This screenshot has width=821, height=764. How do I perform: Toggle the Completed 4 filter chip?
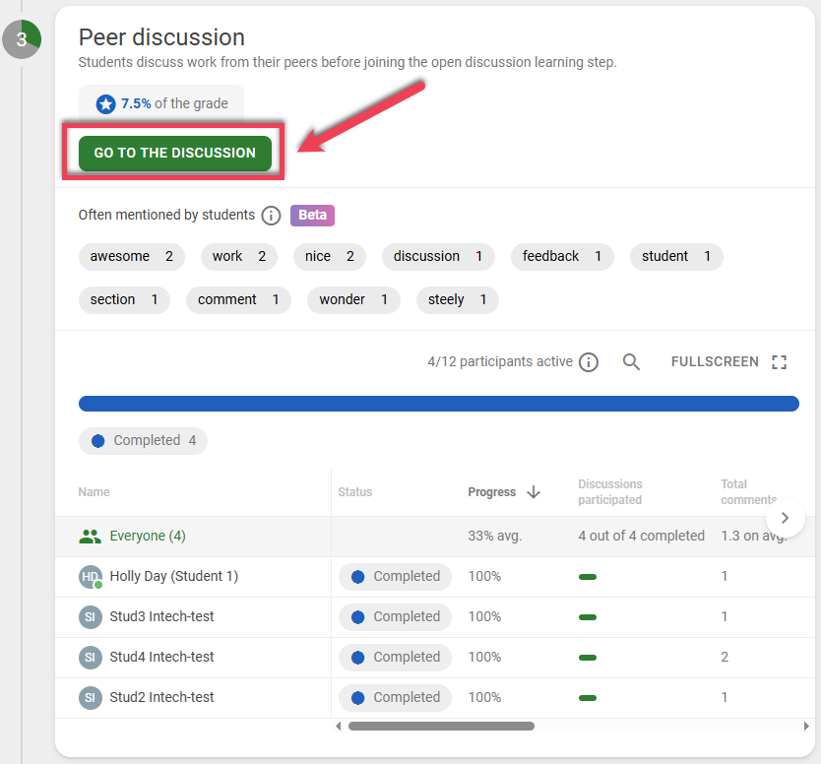[143, 441]
